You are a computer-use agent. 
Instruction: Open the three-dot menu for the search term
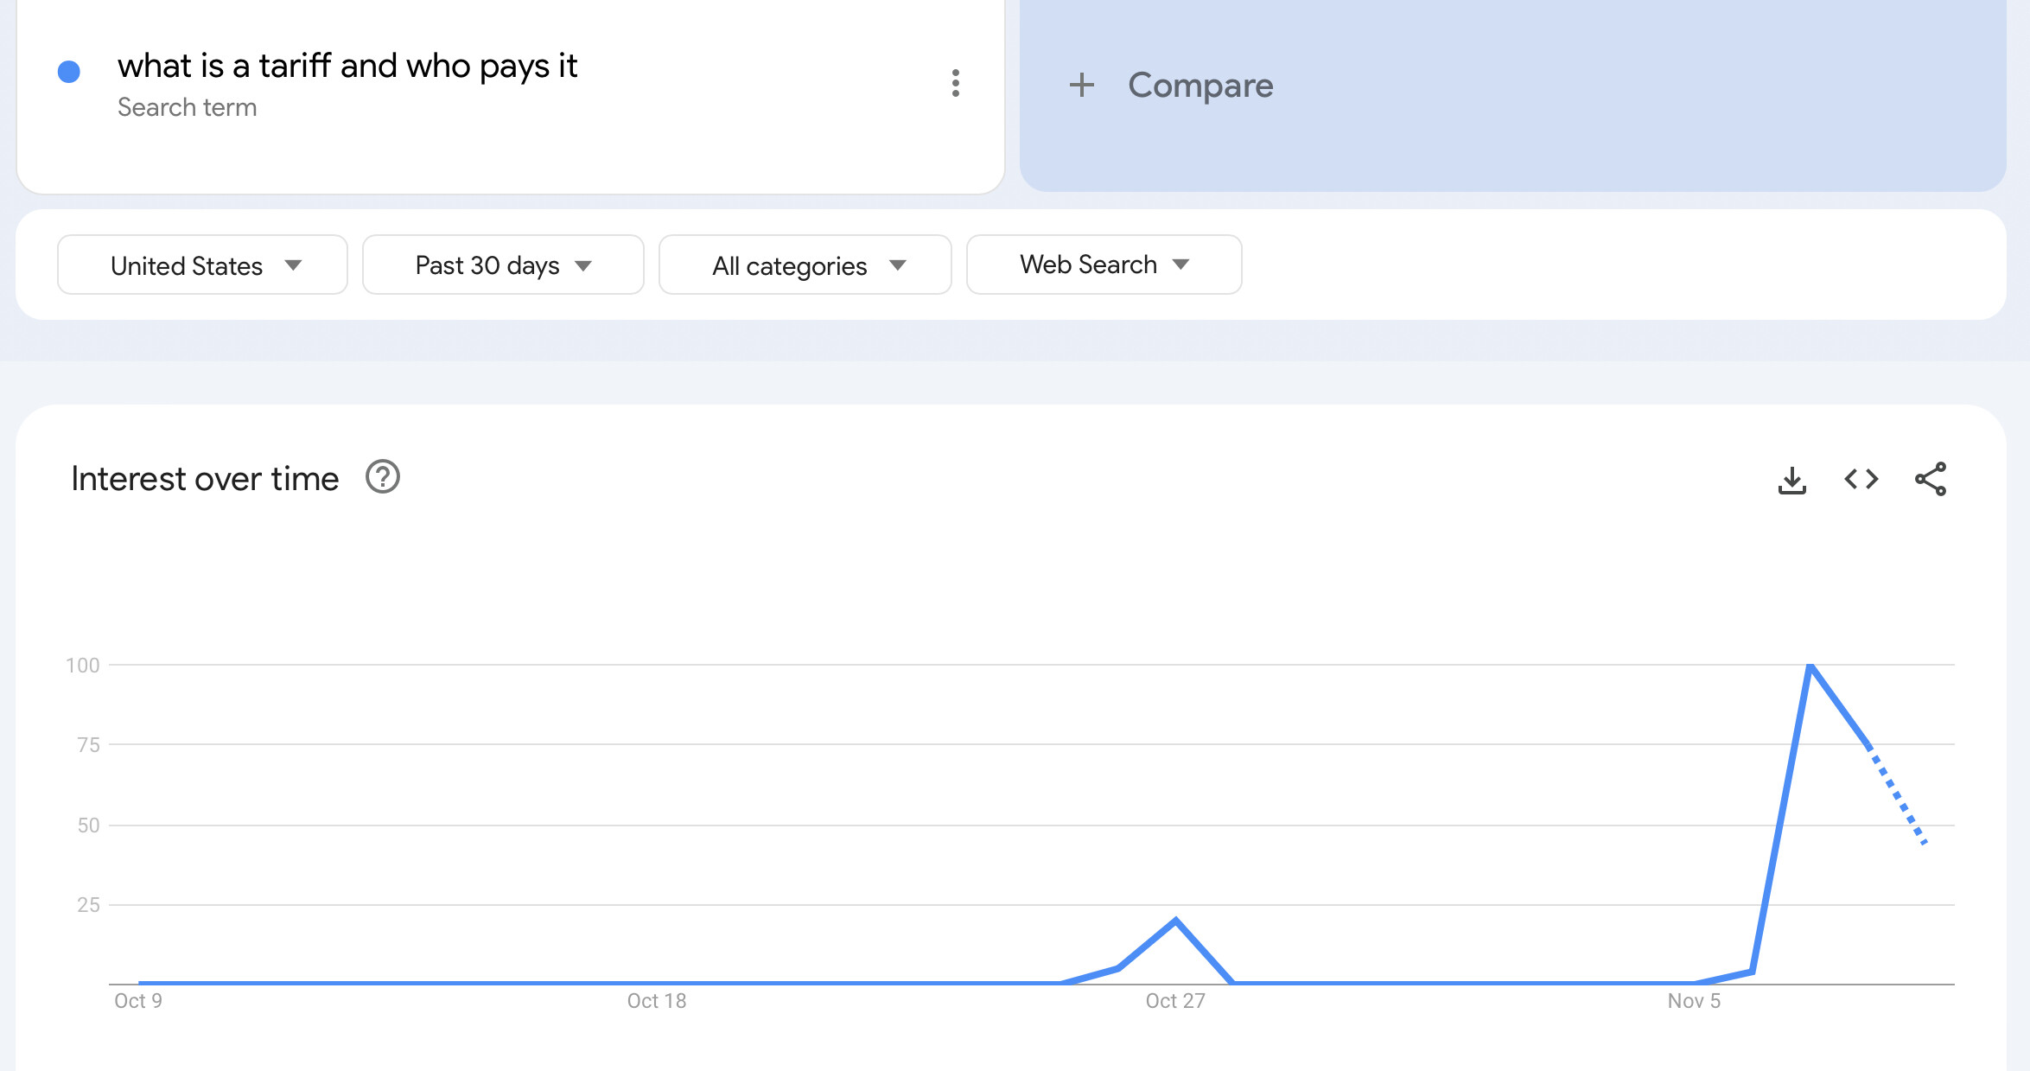[x=955, y=83]
